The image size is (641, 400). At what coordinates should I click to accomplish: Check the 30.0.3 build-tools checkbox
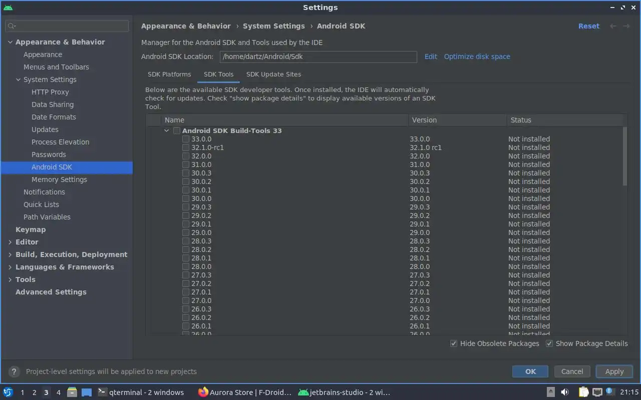[x=186, y=173]
